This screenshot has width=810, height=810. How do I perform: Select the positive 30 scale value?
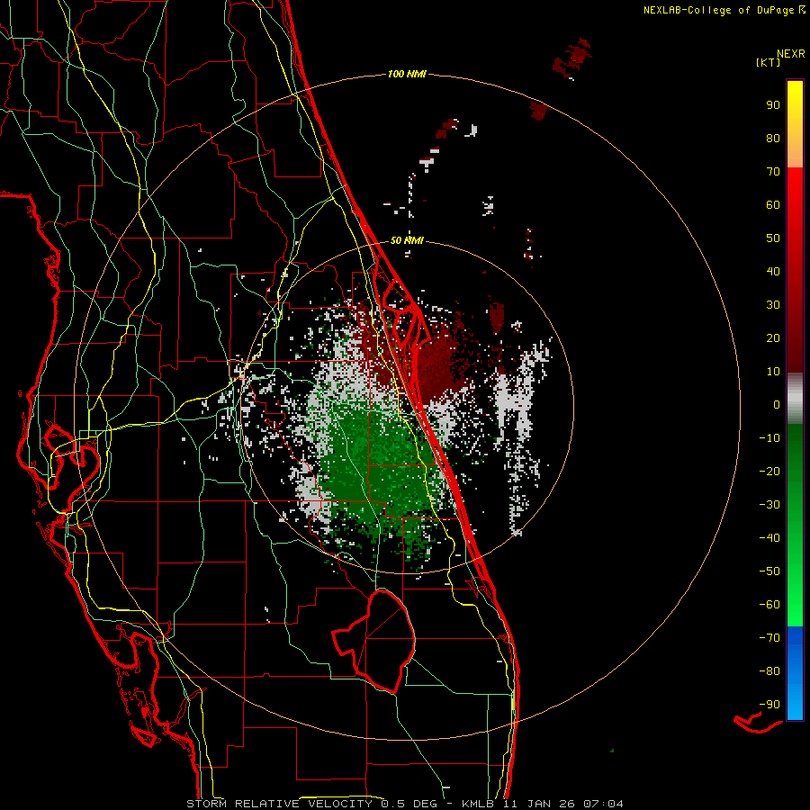[x=773, y=305]
